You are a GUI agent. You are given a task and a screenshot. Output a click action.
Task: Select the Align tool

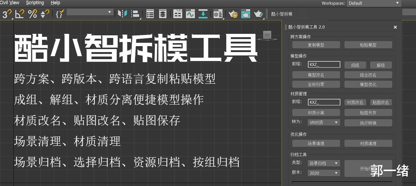pos(135,14)
